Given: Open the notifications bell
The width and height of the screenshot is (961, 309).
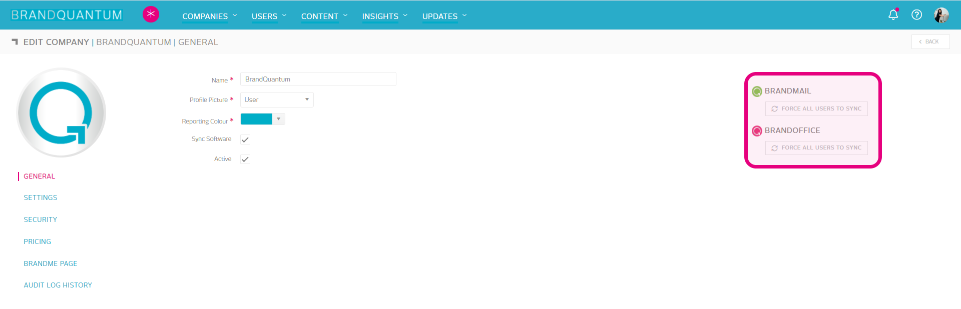Looking at the screenshot, I should 893,14.
